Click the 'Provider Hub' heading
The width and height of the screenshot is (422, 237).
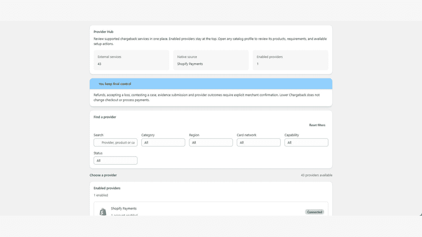103,32
